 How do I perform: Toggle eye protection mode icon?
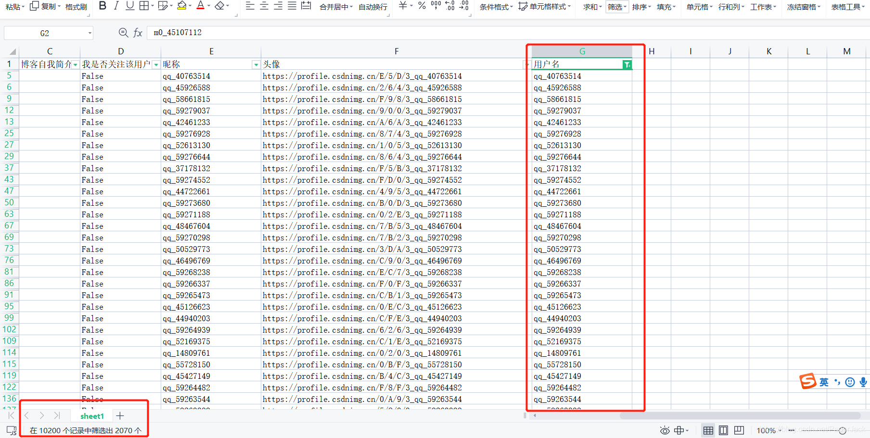click(665, 430)
